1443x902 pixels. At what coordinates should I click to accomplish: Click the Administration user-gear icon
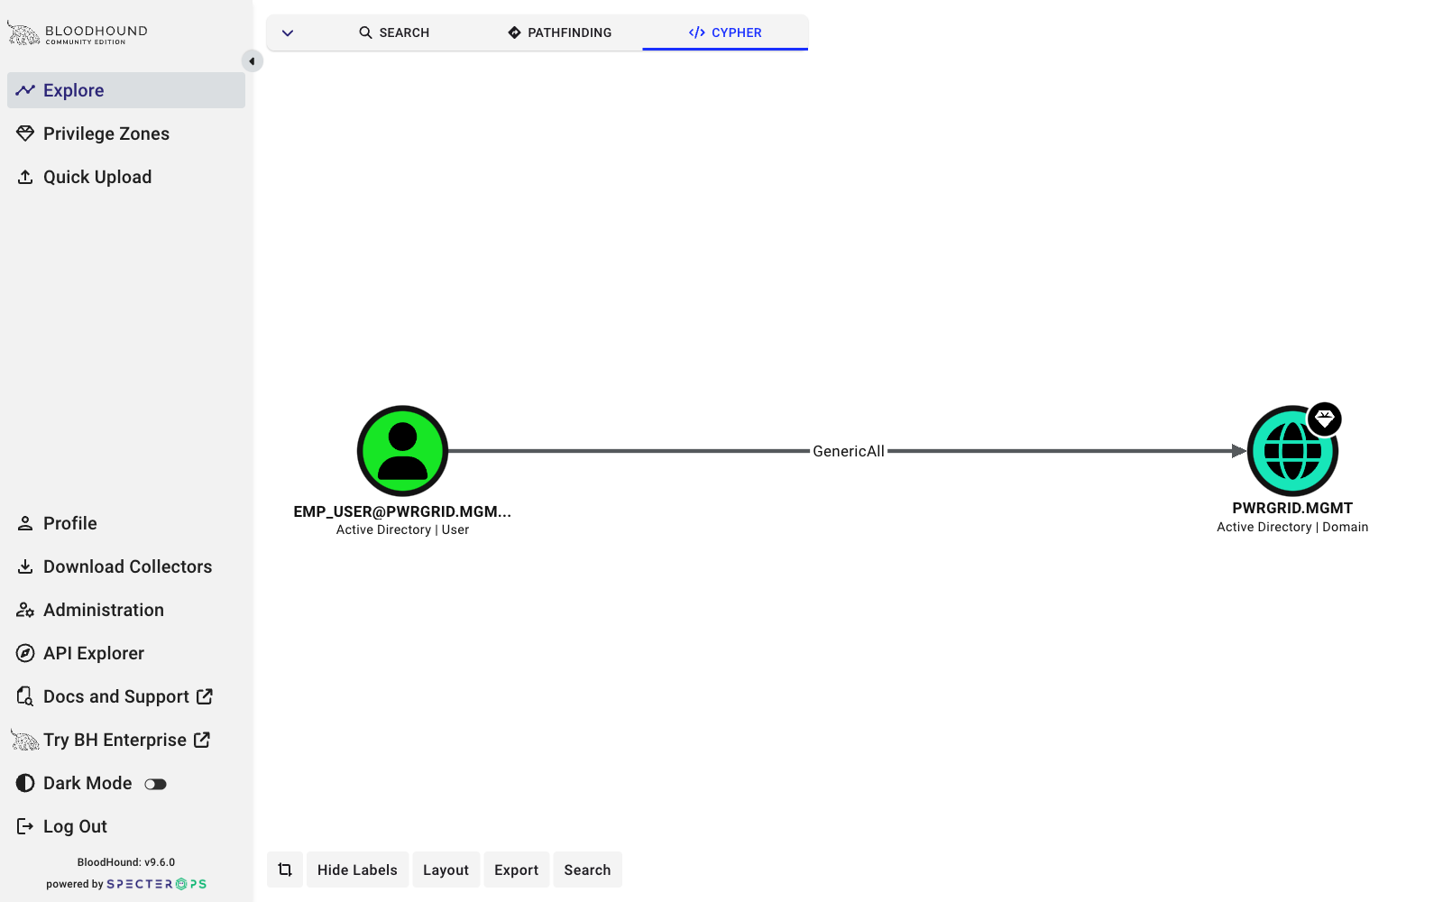coord(25,610)
